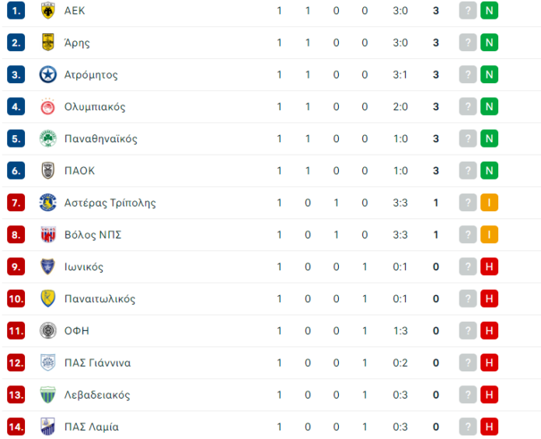541x439 pixels.
Task: Click the rank 1 position badge
Action: coord(17,11)
